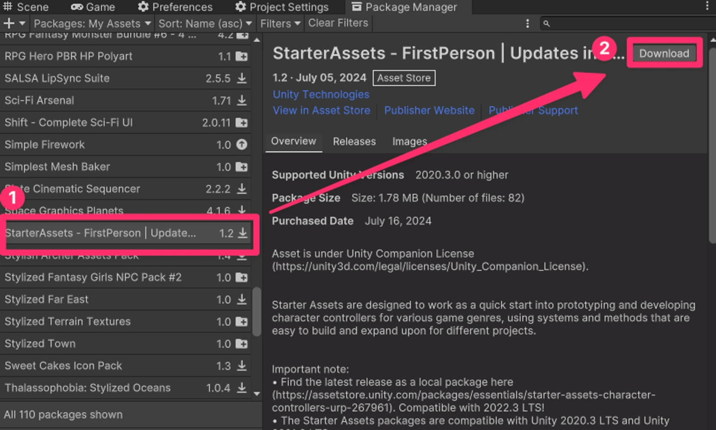Select Shift - Complete Sci-Fi UI package
Image resolution: width=716 pixels, height=430 pixels.
click(125, 122)
